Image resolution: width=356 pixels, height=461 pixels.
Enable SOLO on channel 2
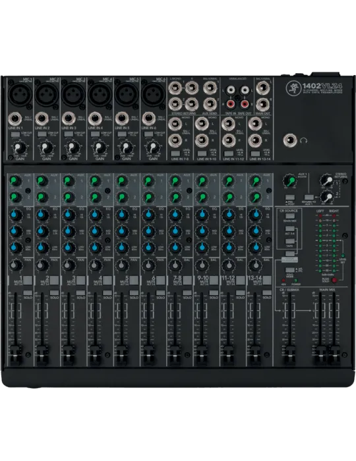[54, 293]
